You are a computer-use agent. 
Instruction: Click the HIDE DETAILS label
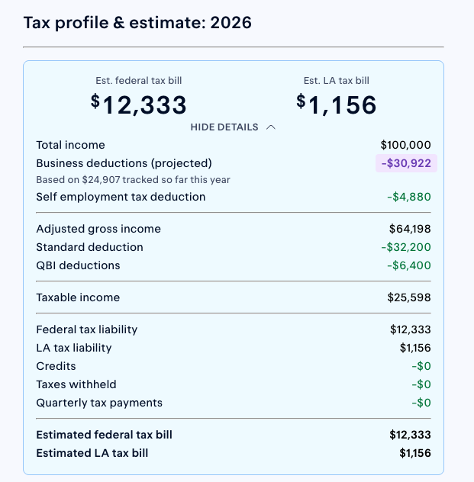224,127
